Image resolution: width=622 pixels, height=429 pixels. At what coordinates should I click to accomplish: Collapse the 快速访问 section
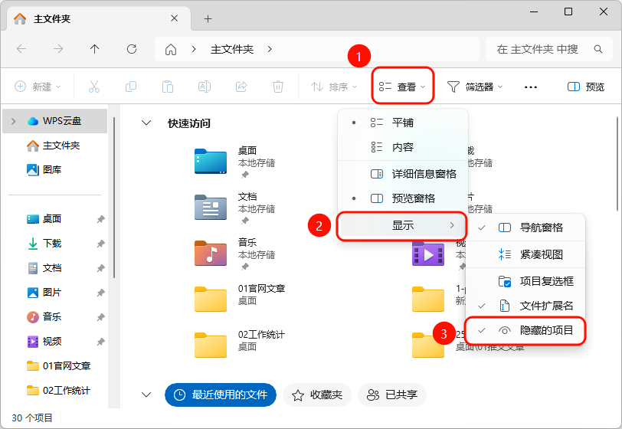pyautogui.click(x=146, y=123)
